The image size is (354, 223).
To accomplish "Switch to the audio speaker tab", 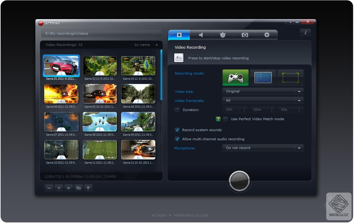I will [201, 35].
